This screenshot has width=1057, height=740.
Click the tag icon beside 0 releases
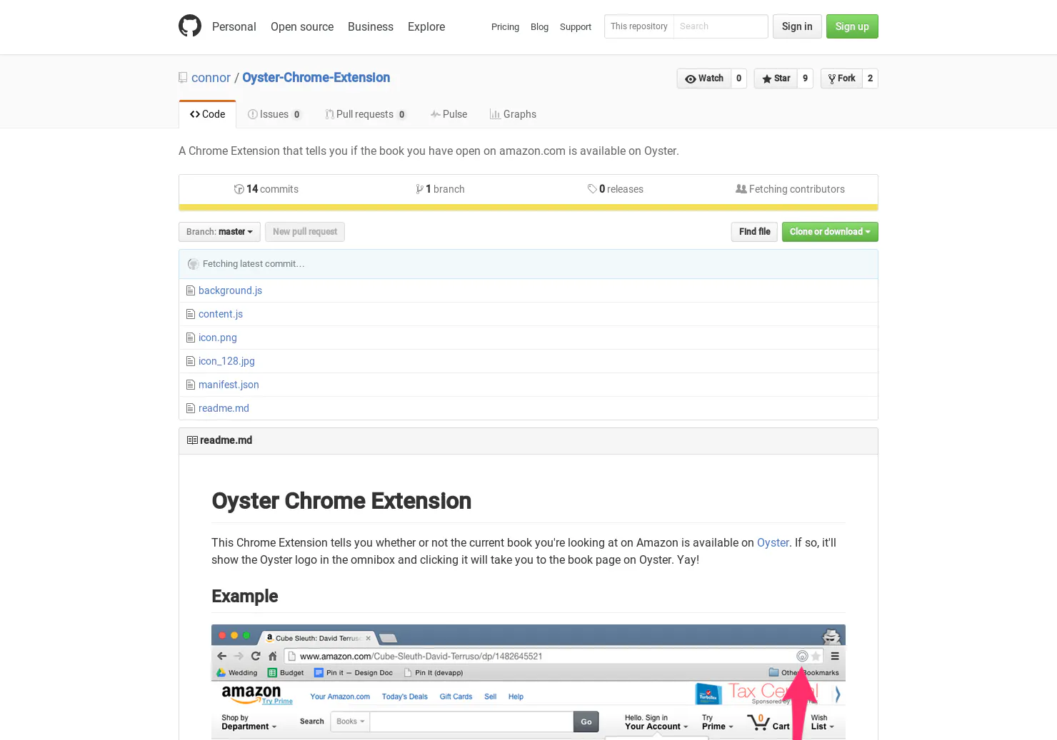click(x=592, y=189)
